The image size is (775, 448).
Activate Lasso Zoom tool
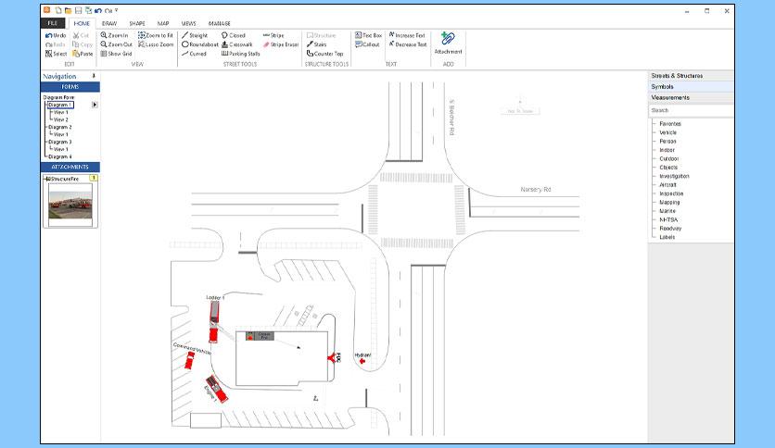click(x=156, y=44)
